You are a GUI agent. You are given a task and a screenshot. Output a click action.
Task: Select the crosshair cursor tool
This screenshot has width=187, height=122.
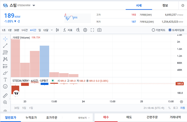[5, 39]
